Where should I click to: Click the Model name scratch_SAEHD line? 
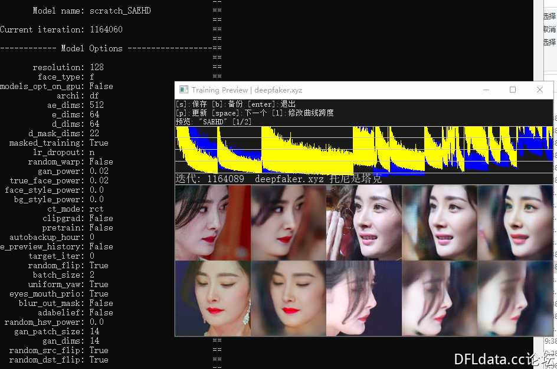pyautogui.click(x=91, y=11)
